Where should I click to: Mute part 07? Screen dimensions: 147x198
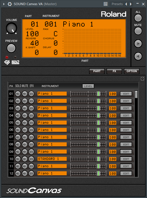25,137
